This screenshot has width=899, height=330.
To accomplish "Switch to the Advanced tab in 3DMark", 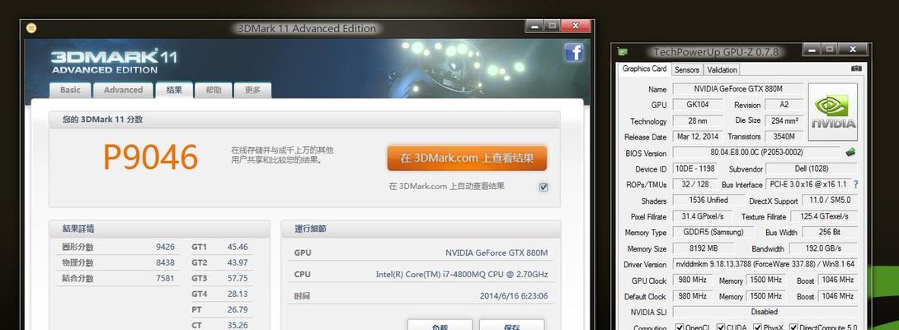I will point(123,90).
